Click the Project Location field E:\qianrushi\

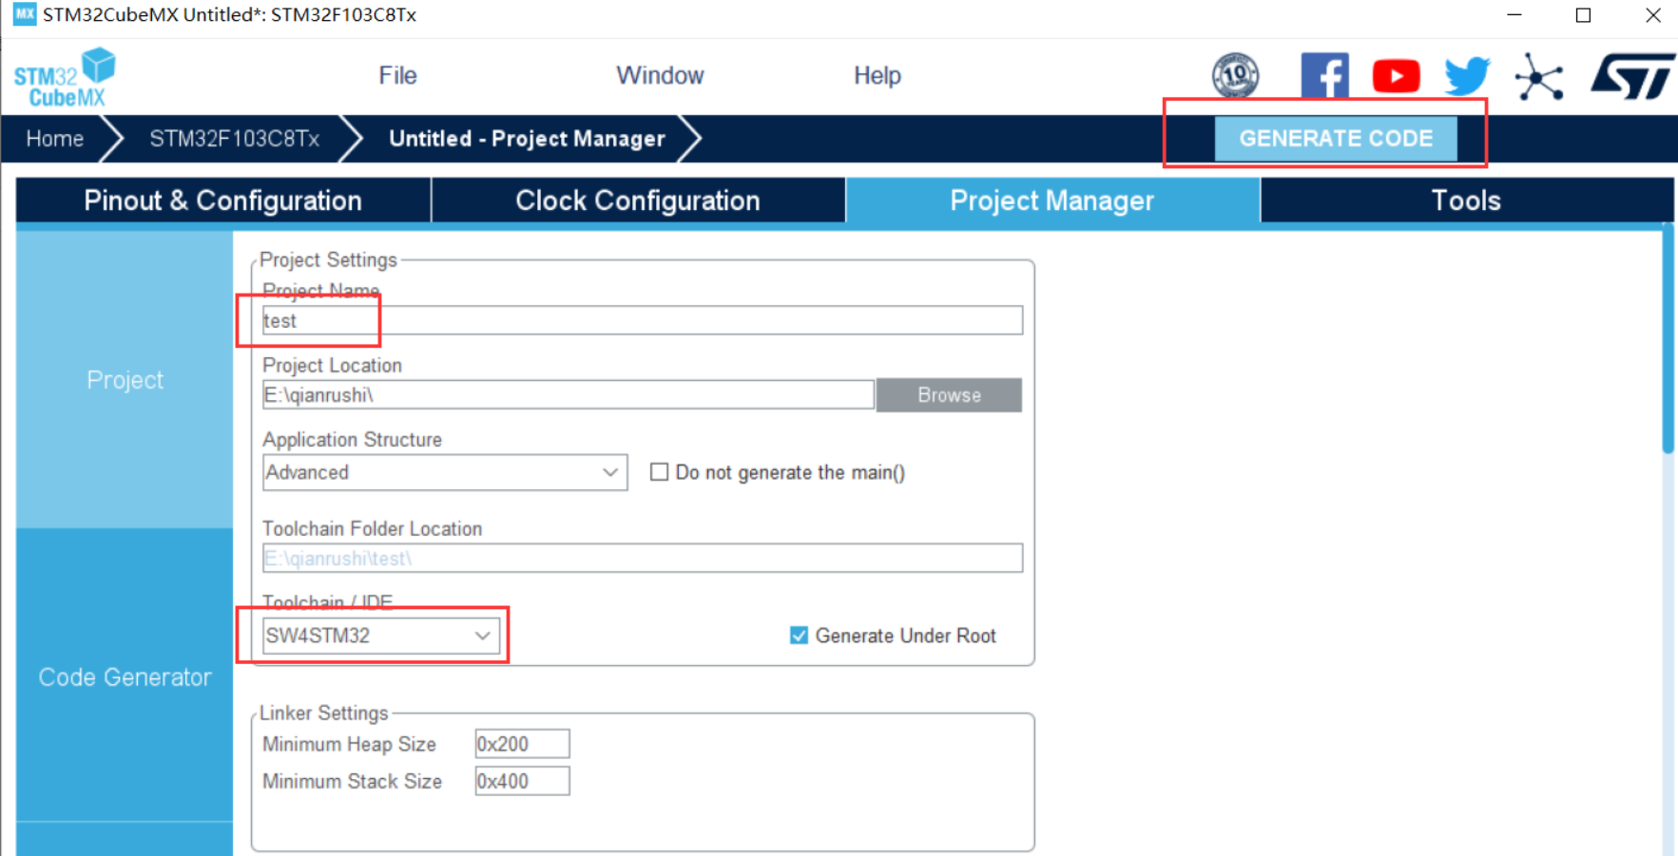(569, 395)
